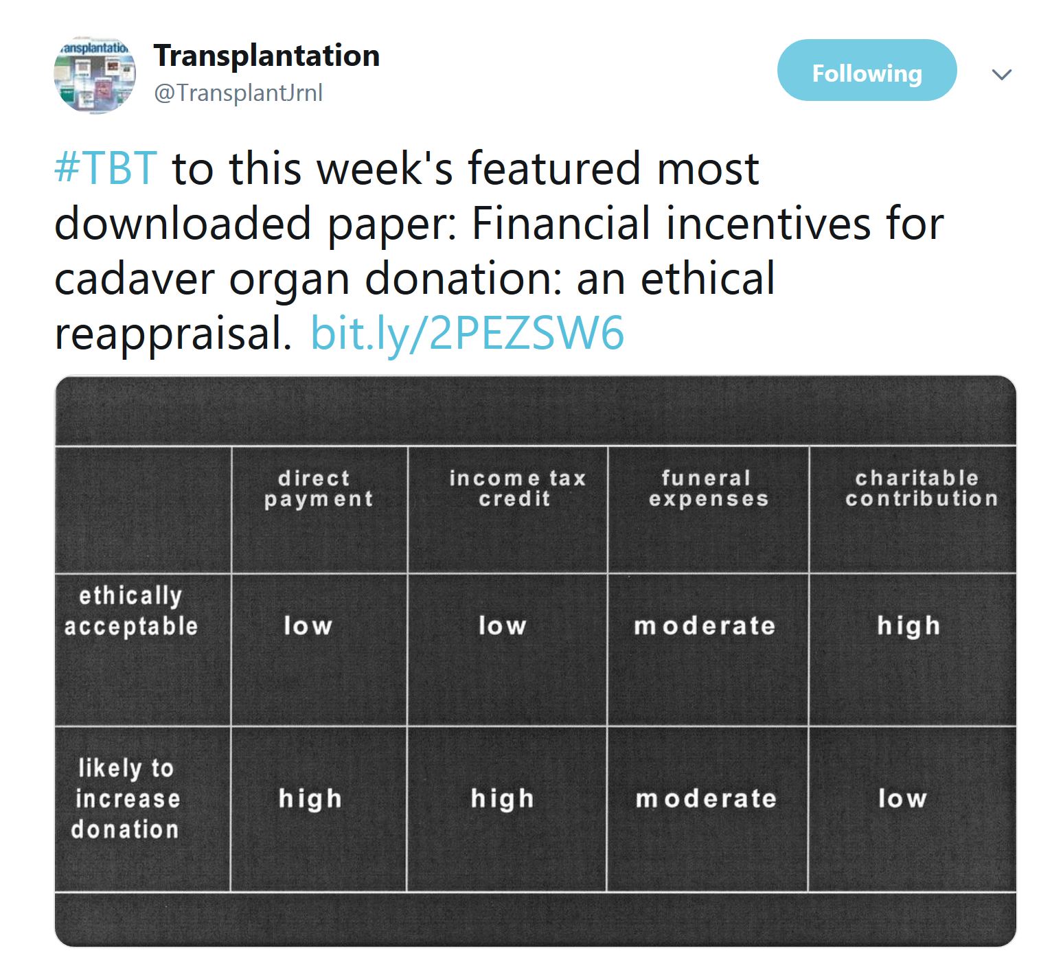This screenshot has width=1052, height=966.
Task: Open the embedded table image
Action: (535, 661)
